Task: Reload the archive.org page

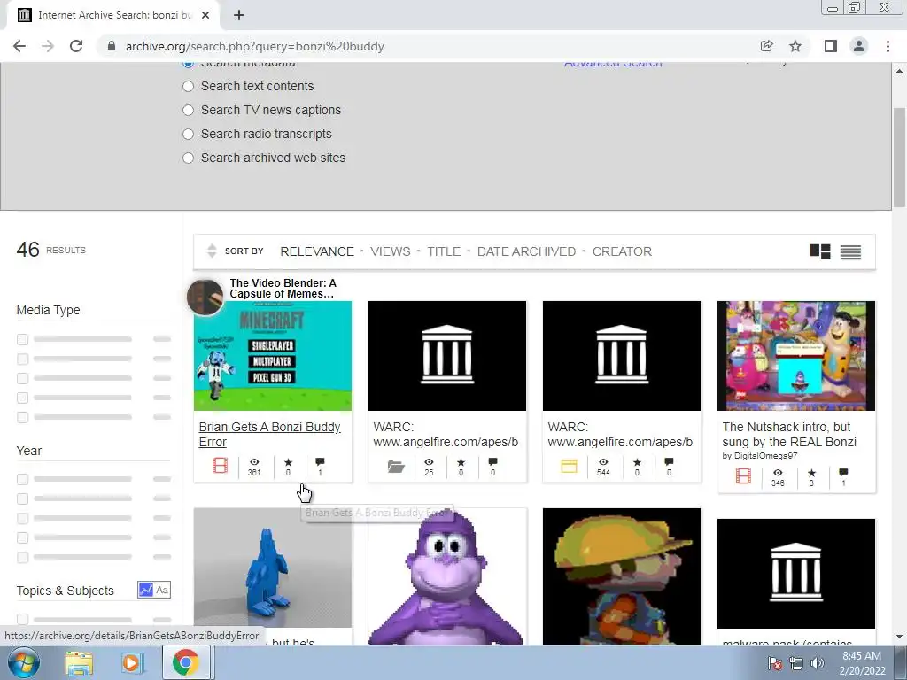Action: [x=76, y=46]
